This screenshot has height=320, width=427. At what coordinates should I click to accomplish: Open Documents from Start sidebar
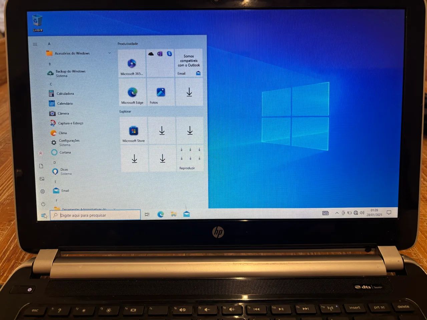coord(41,166)
